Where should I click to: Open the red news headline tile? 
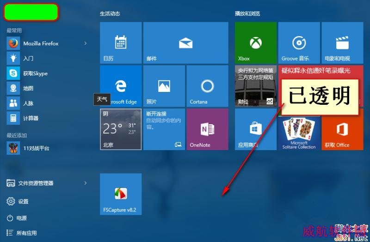tap(321, 72)
